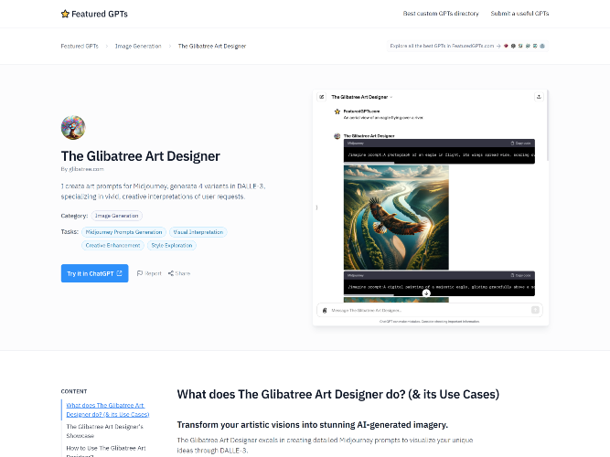
Task: Click the Report flag button
Action: pos(149,273)
